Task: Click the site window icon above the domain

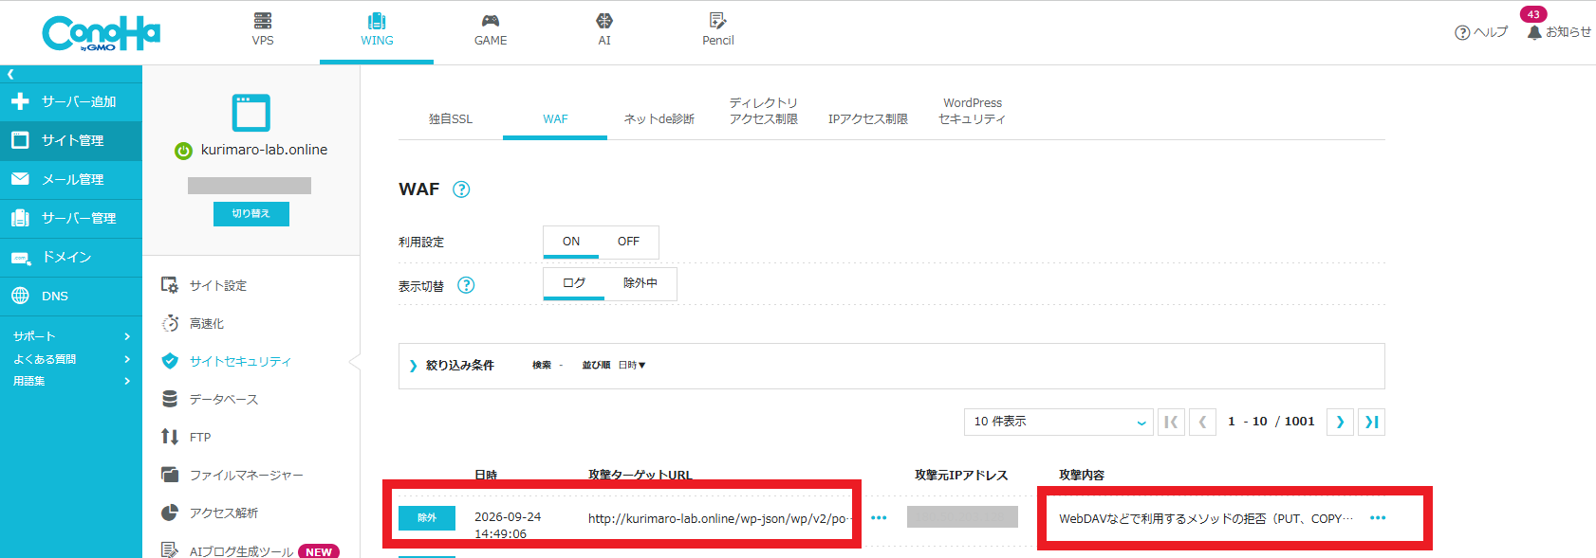Action: click(x=251, y=113)
